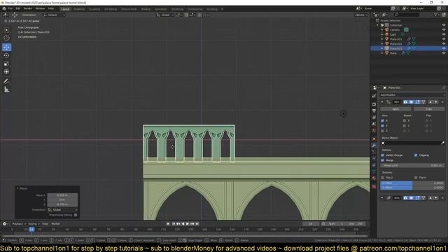Expand the Array modifier panel
This screenshot has height=252, width=448.
click(382, 197)
